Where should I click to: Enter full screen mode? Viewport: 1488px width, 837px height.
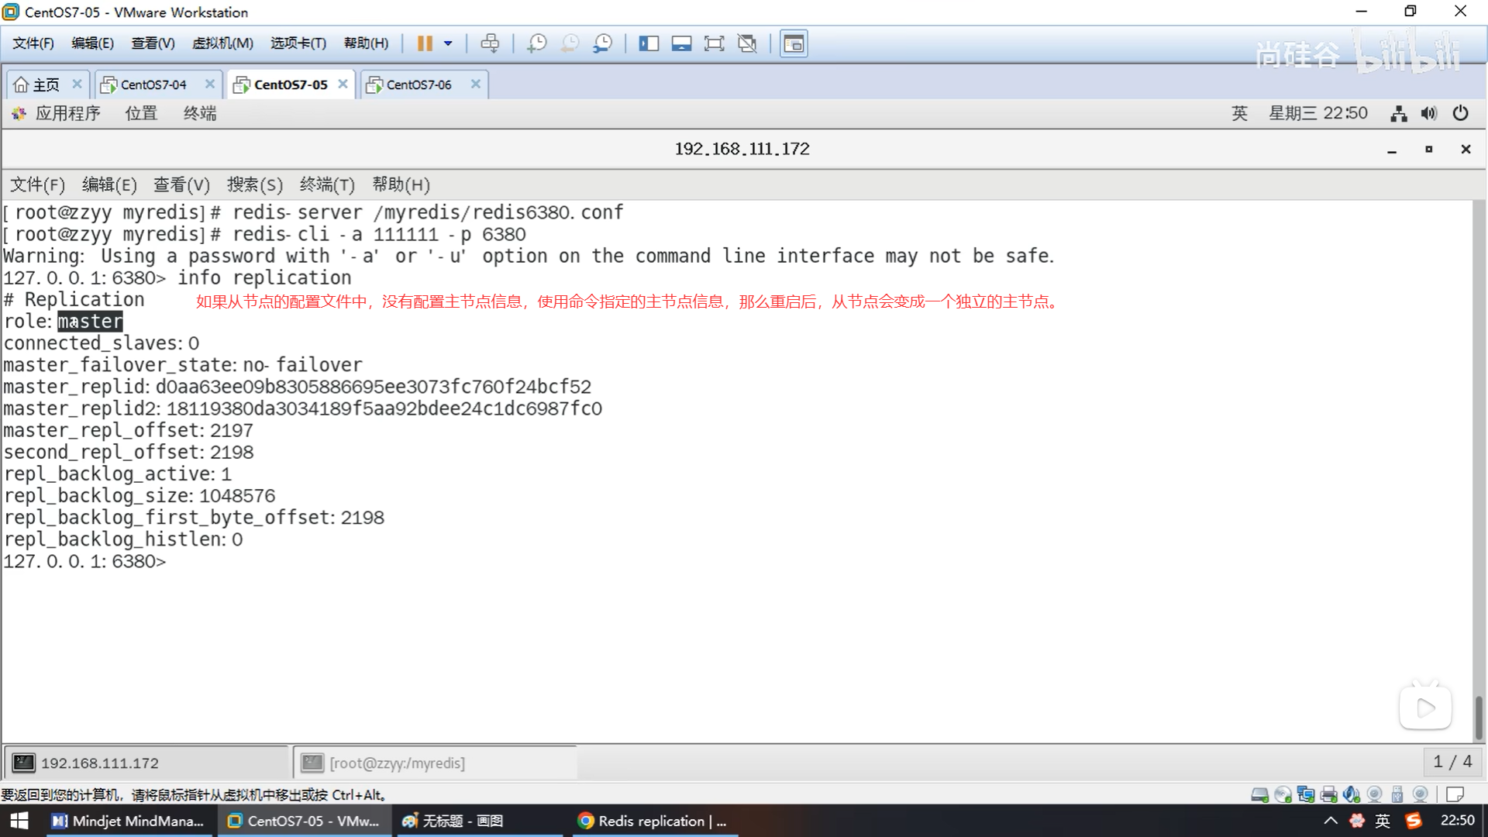[714, 43]
